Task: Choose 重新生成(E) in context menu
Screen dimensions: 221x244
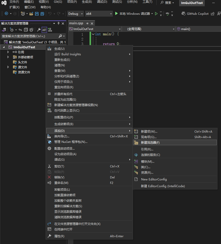Action: (89, 60)
